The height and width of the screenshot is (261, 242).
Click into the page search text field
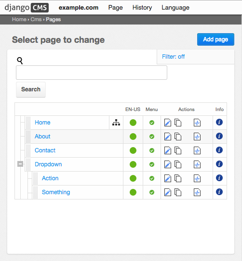tap(92, 73)
